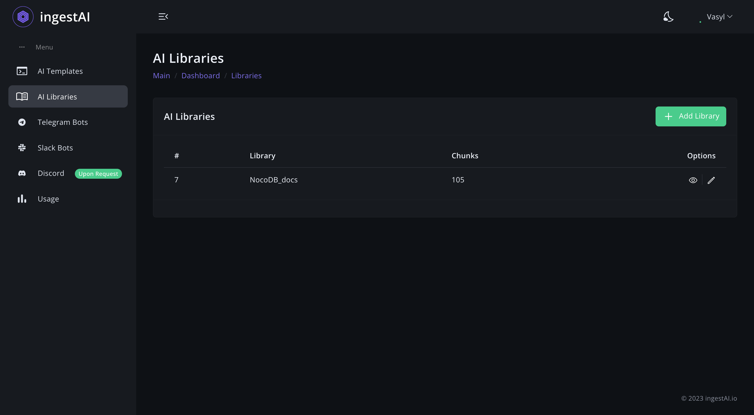Click the Discord icon in the sidebar

click(x=22, y=173)
